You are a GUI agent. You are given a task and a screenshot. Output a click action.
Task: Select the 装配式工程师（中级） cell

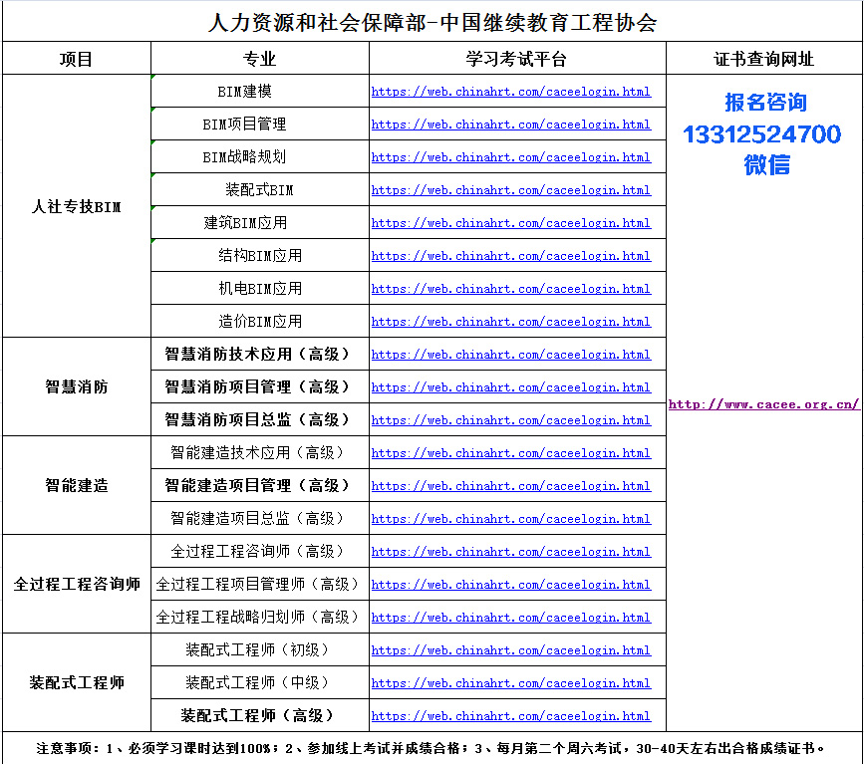[259, 682]
